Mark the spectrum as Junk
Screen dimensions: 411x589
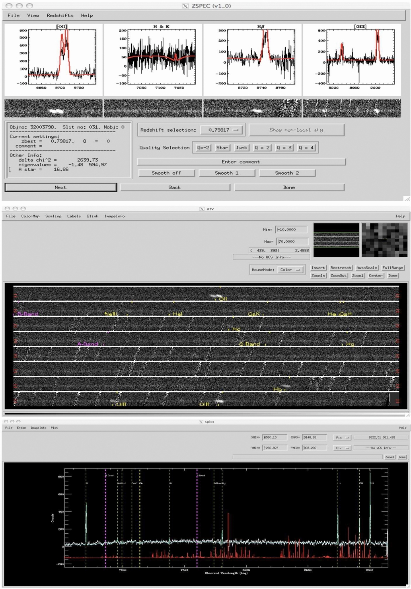click(x=241, y=147)
